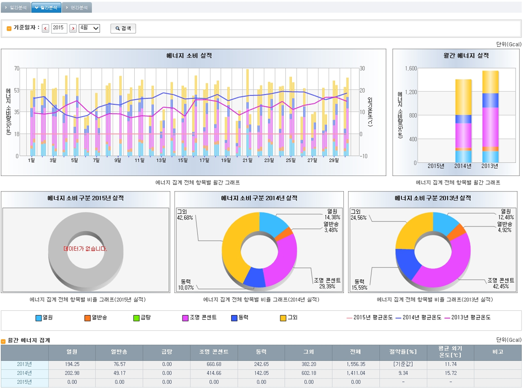Click the orange icon beside 월간 에너지 집계
Screen dimensions: 523x388
[x=4, y=341]
